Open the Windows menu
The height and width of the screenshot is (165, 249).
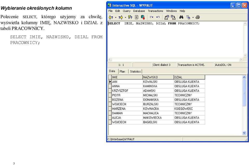(171, 11)
